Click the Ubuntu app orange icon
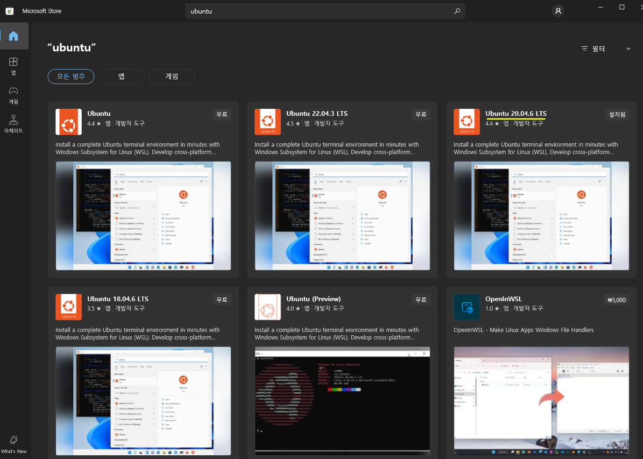Image resolution: width=643 pixels, height=459 pixels. 69,122
